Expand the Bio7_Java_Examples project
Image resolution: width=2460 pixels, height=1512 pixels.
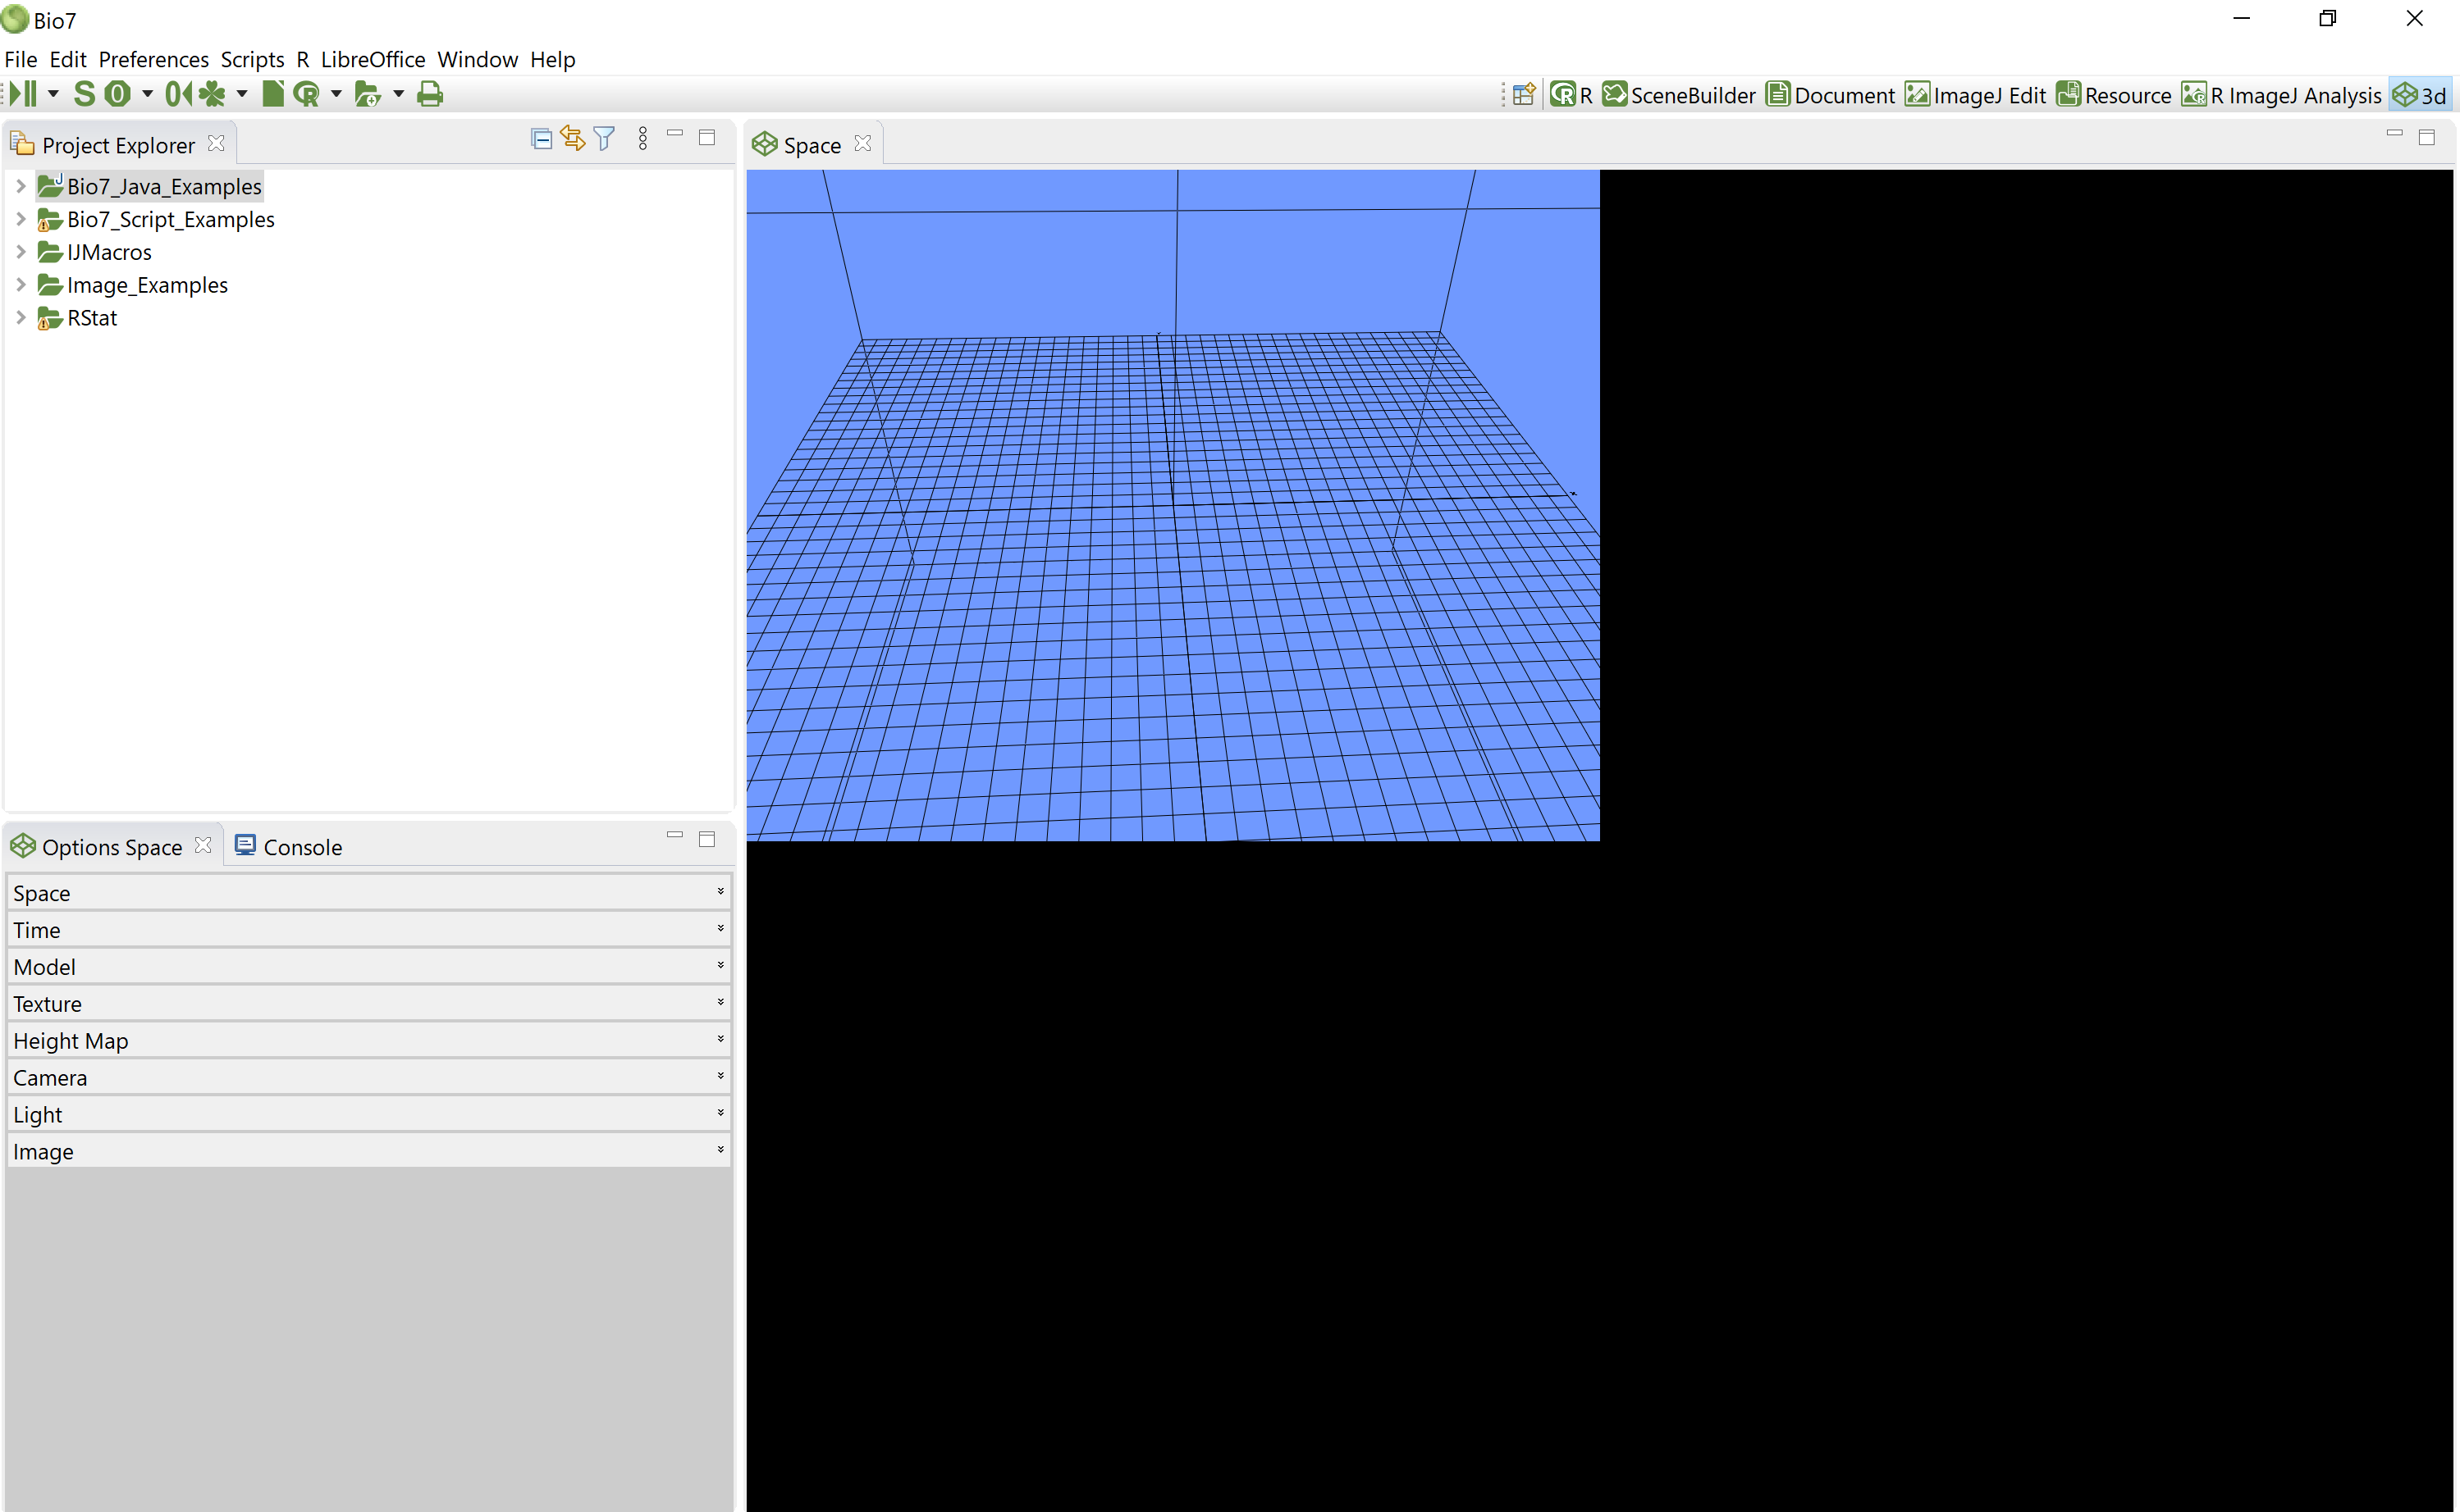(20, 186)
